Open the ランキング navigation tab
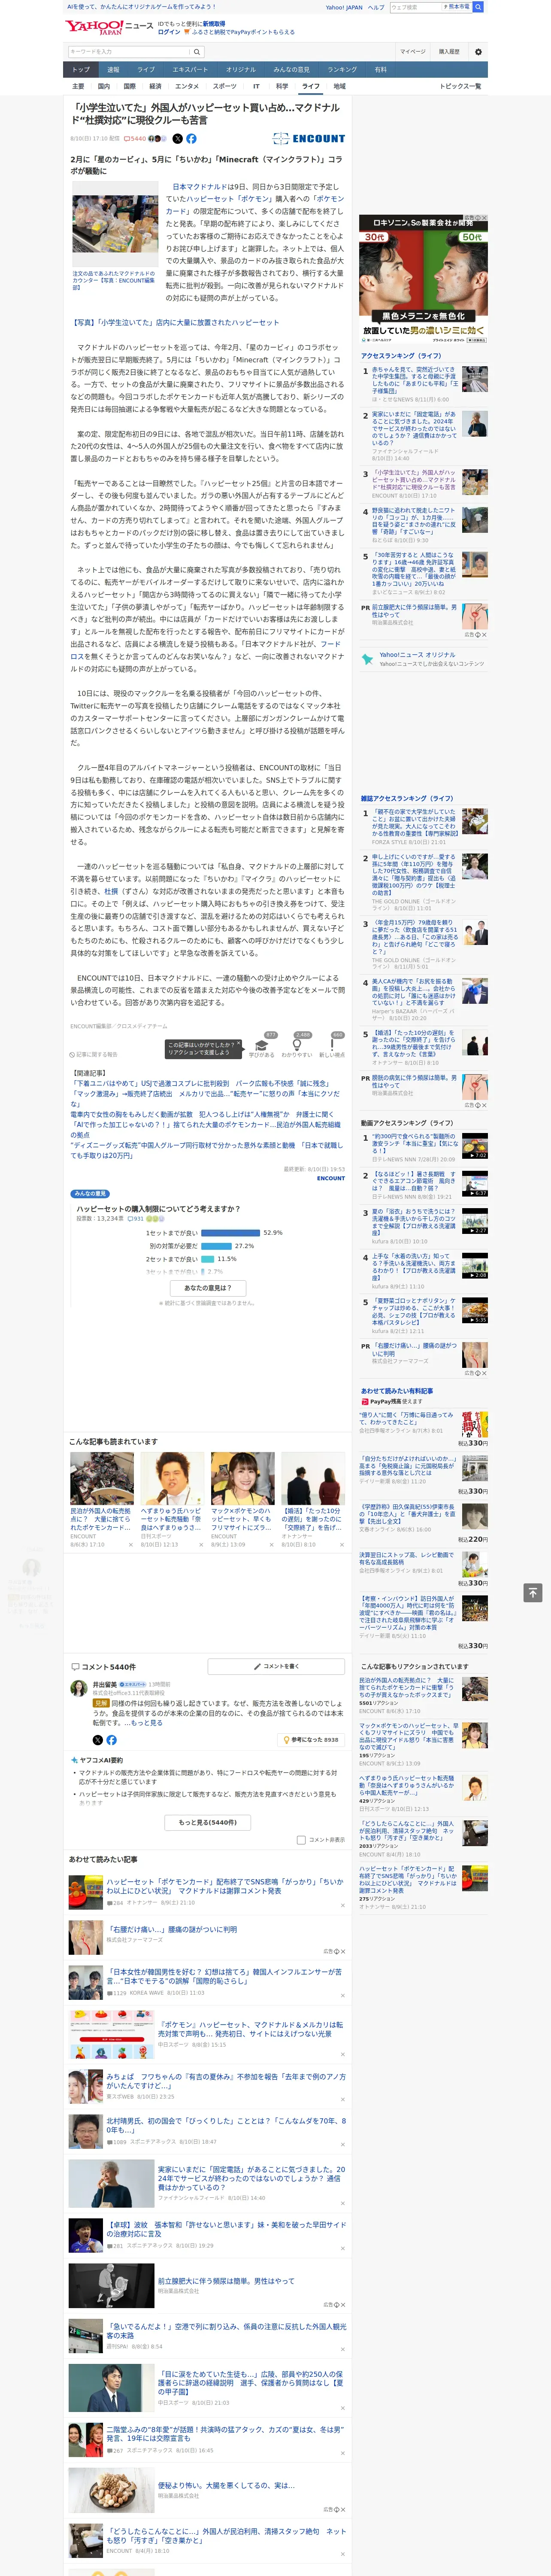Viewport: 551px width, 2576px height. (342, 70)
